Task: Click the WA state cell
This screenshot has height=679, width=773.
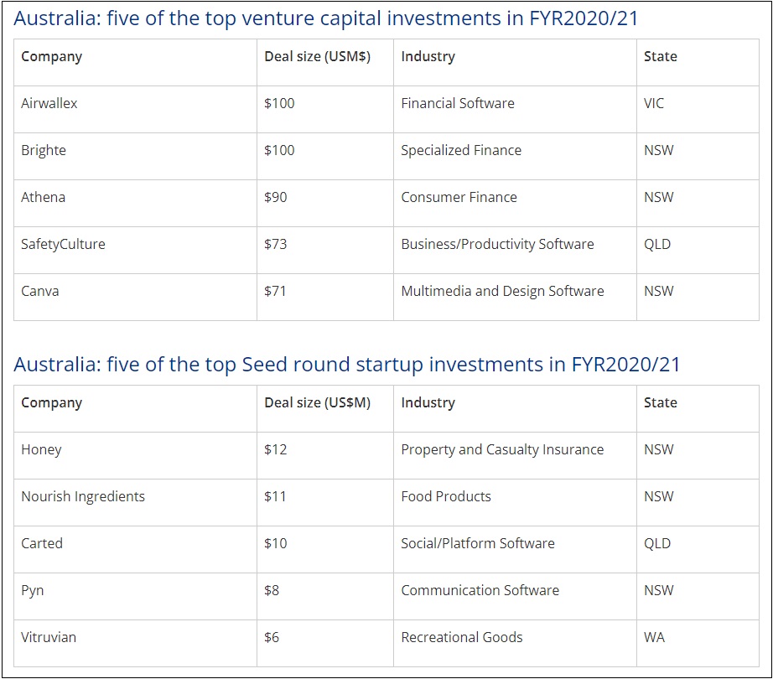Action: tap(655, 638)
